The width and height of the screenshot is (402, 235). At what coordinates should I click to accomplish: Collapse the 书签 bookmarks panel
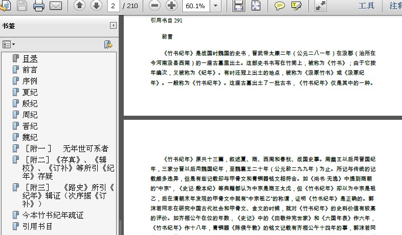113,26
